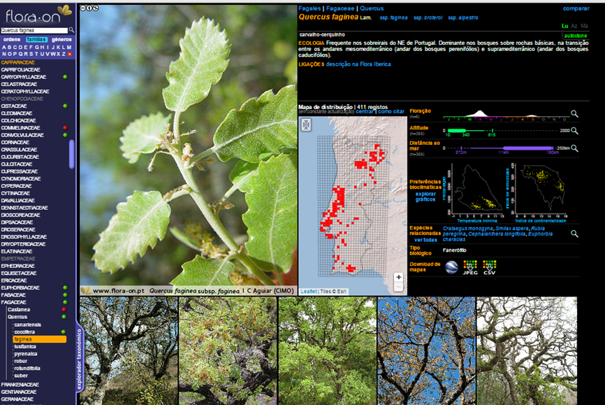605x405 pixels.
Task: Expand the COMMELINACEAE family
Action: tap(20, 128)
